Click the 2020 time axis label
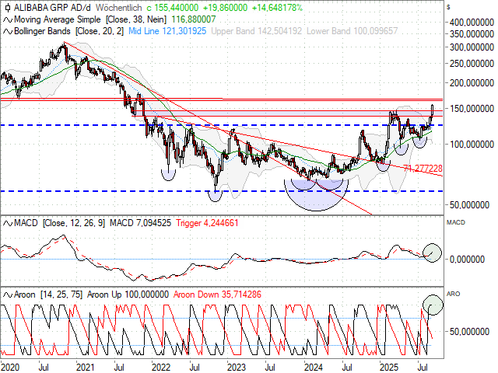This screenshot has height=373, width=498. click(x=10, y=368)
